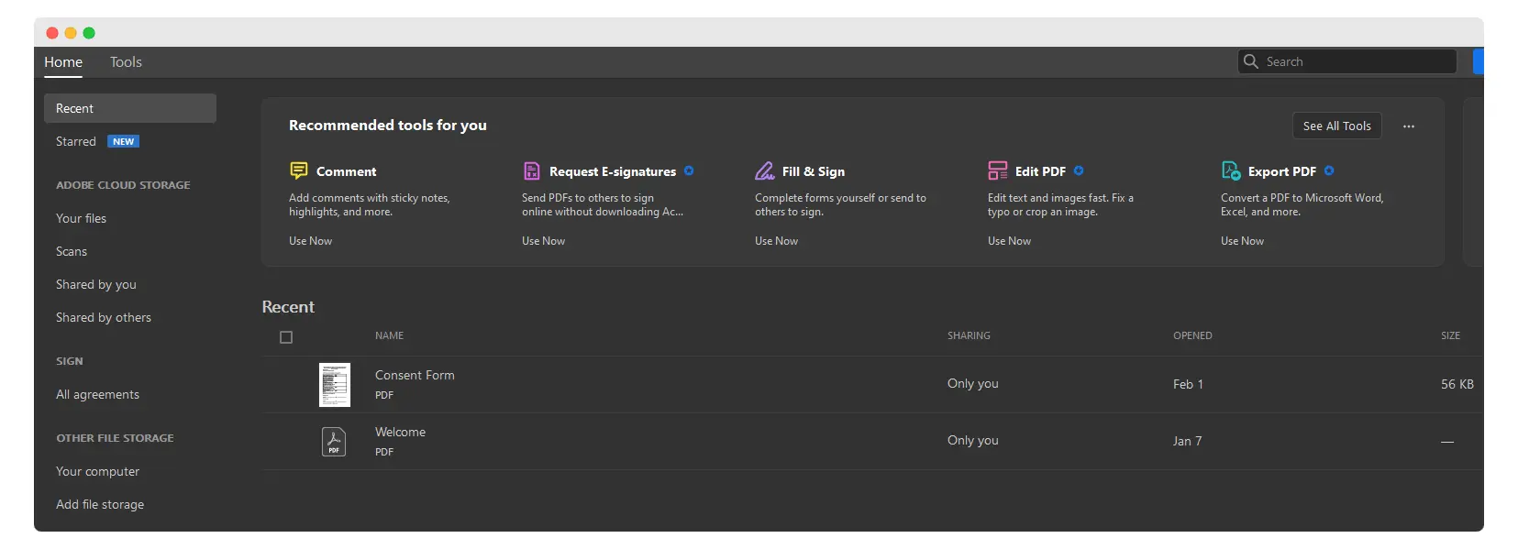Click Only you in Welcome row
Screen dimensions: 1518x549
tap(973, 440)
